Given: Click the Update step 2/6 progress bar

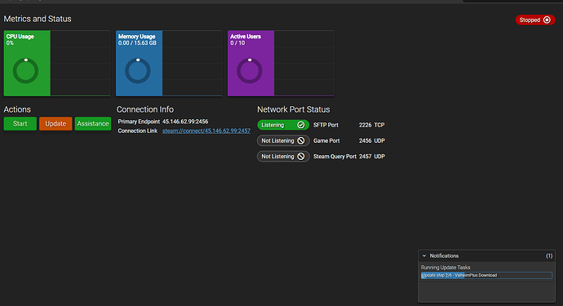Looking at the screenshot, I should point(486,276).
